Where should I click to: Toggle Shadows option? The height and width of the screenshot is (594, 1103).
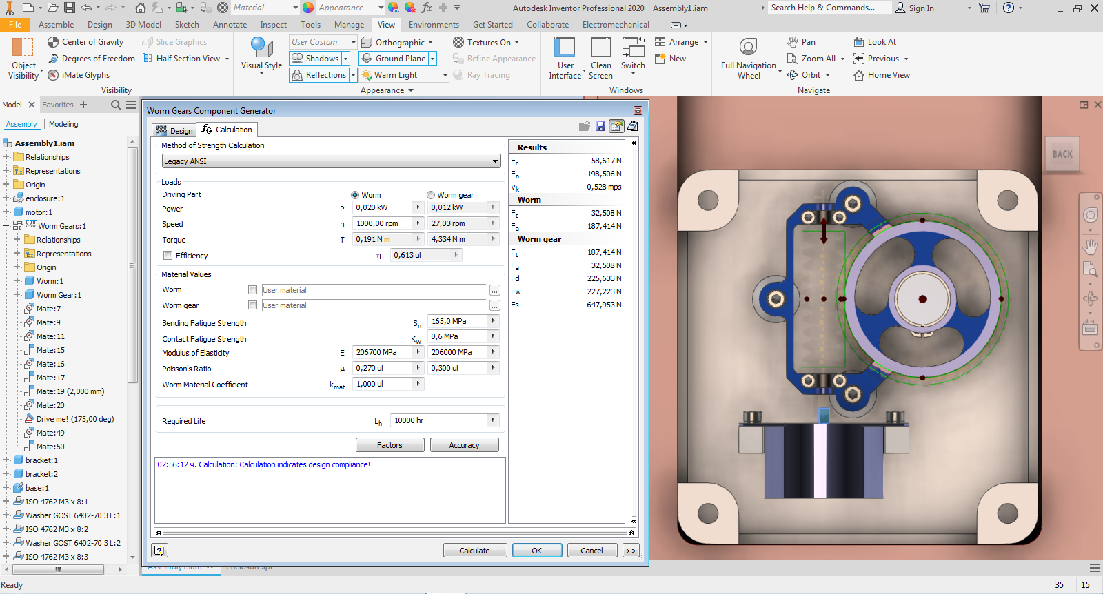[316, 59]
